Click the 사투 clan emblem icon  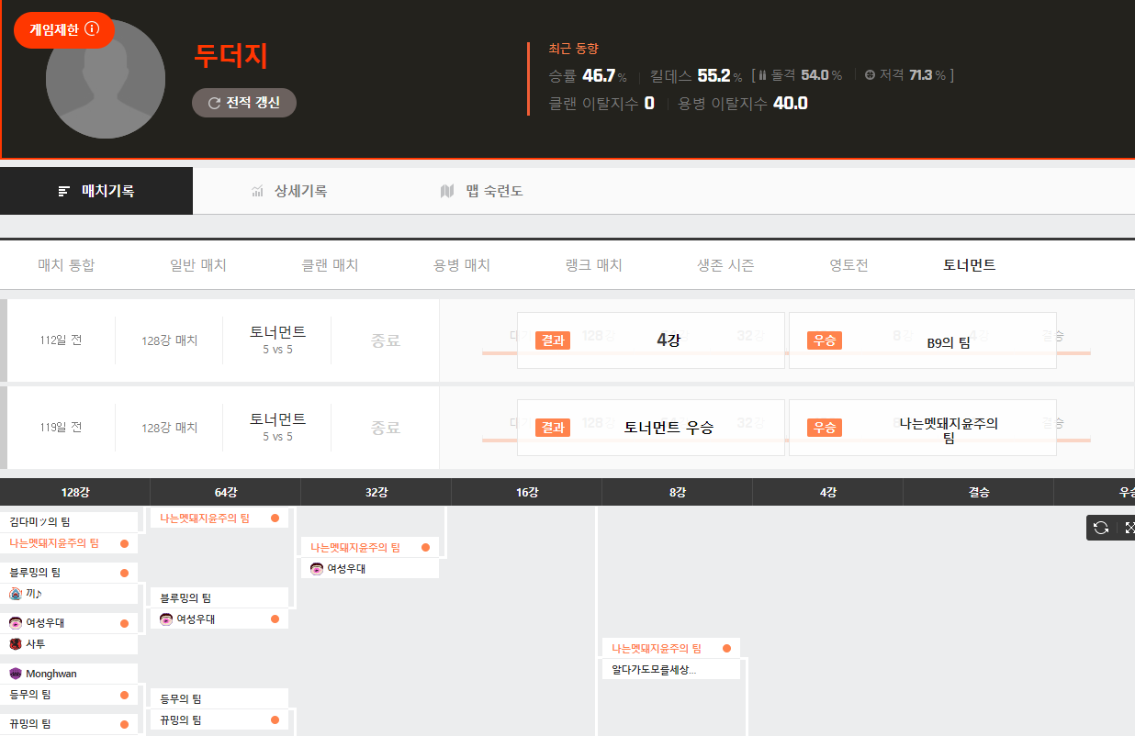(15, 644)
